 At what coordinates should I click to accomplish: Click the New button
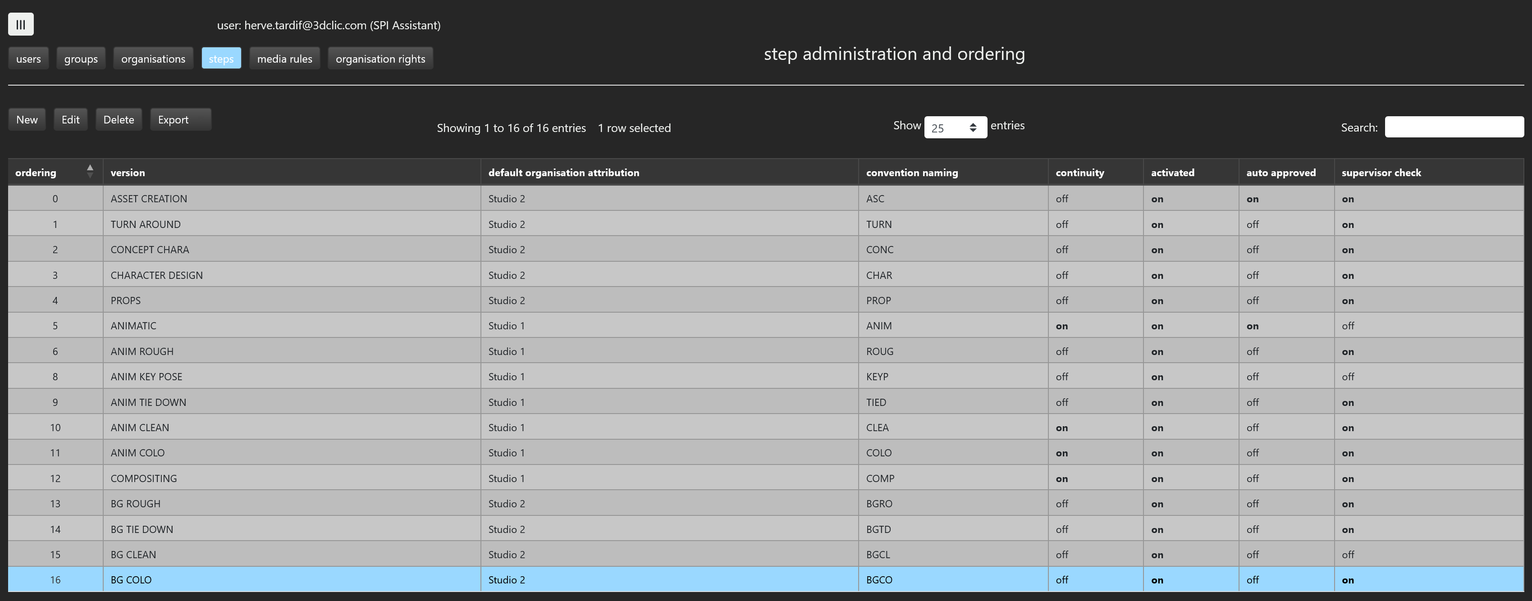[x=27, y=119]
